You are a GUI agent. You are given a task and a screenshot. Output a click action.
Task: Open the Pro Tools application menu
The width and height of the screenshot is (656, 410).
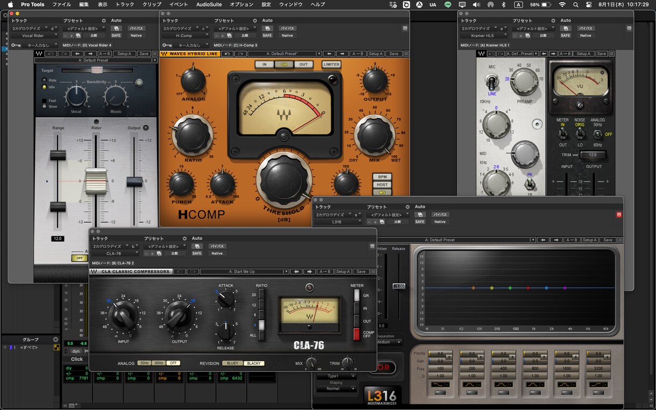pyautogui.click(x=33, y=4)
